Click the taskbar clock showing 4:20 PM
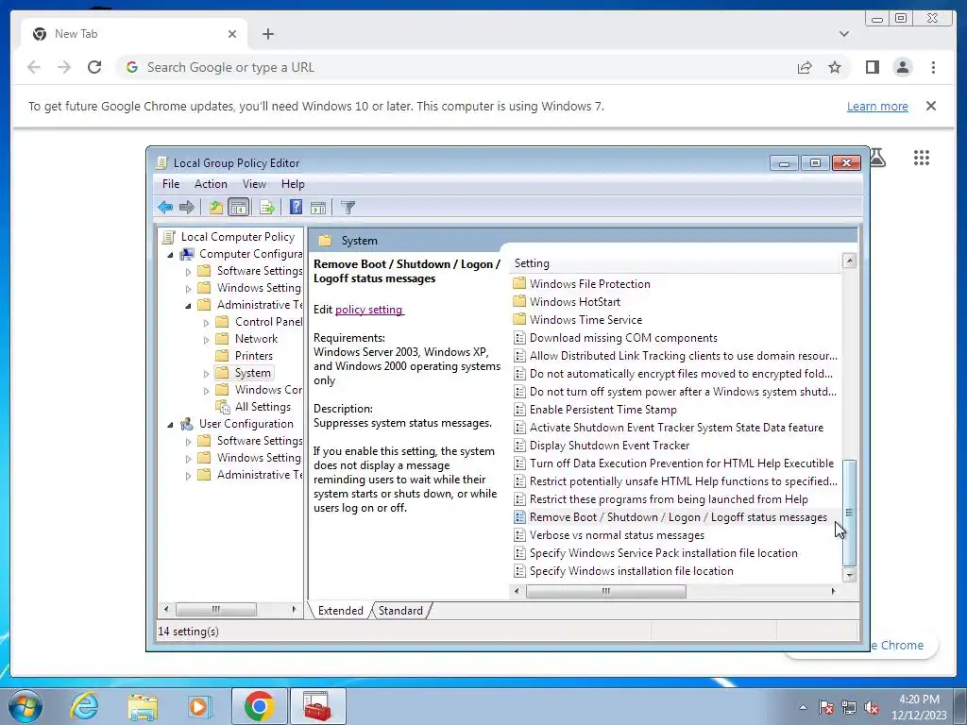967x725 pixels. pyautogui.click(x=919, y=706)
